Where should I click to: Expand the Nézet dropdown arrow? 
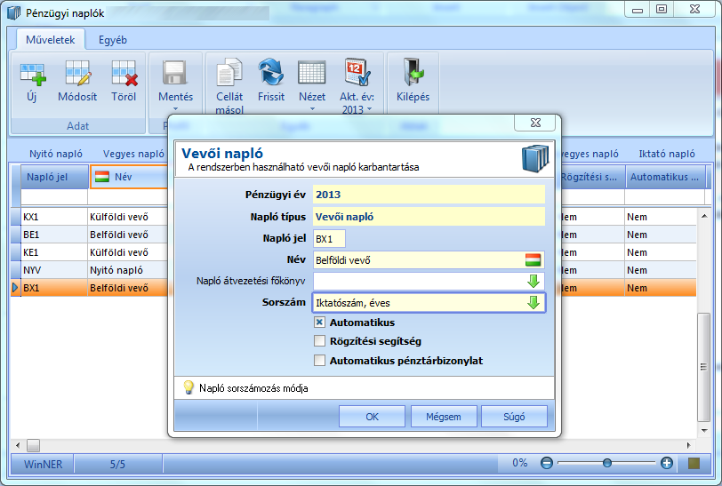[x=312, y=109]
